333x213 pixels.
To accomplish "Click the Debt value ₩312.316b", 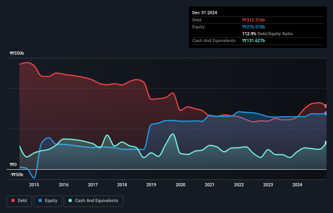I will (254, 20).
